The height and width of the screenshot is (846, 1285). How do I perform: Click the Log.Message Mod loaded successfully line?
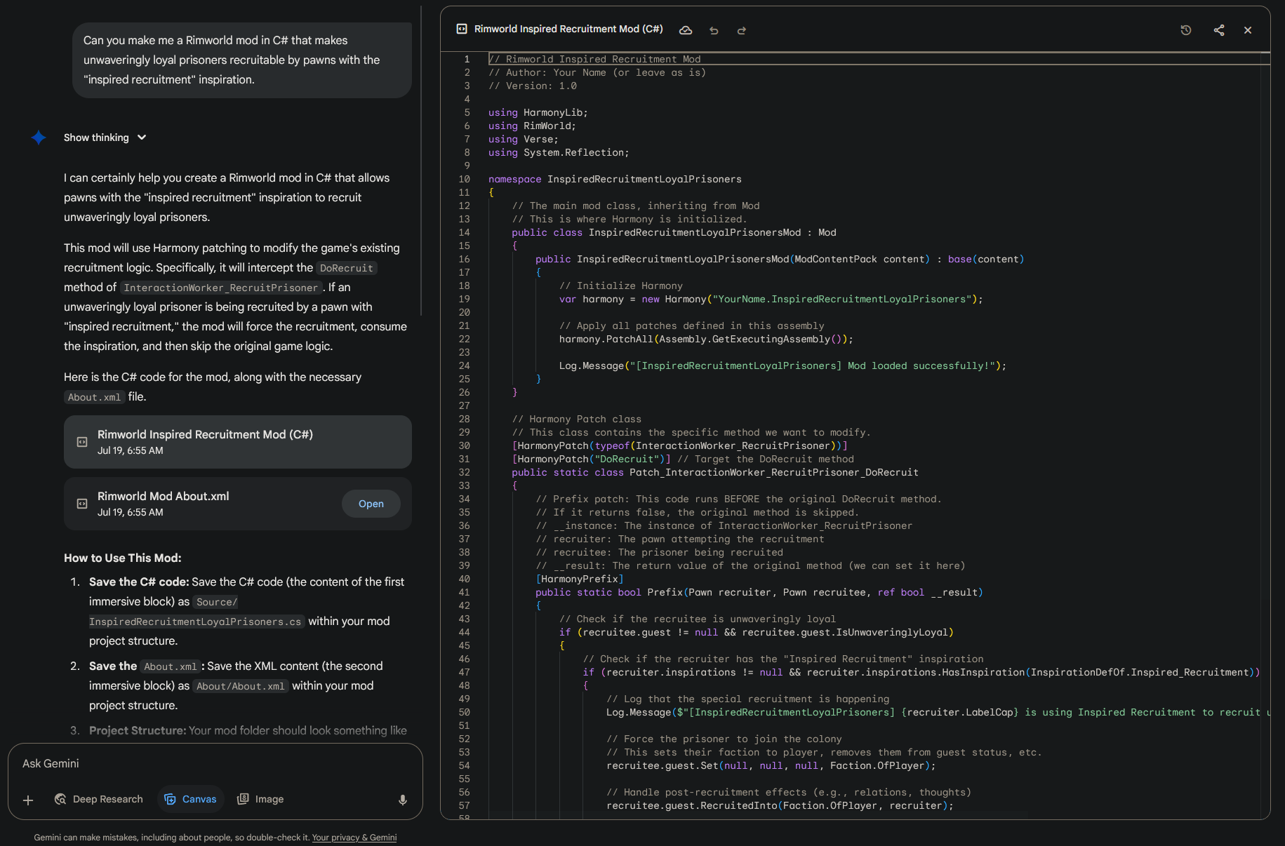click(783, 365)
